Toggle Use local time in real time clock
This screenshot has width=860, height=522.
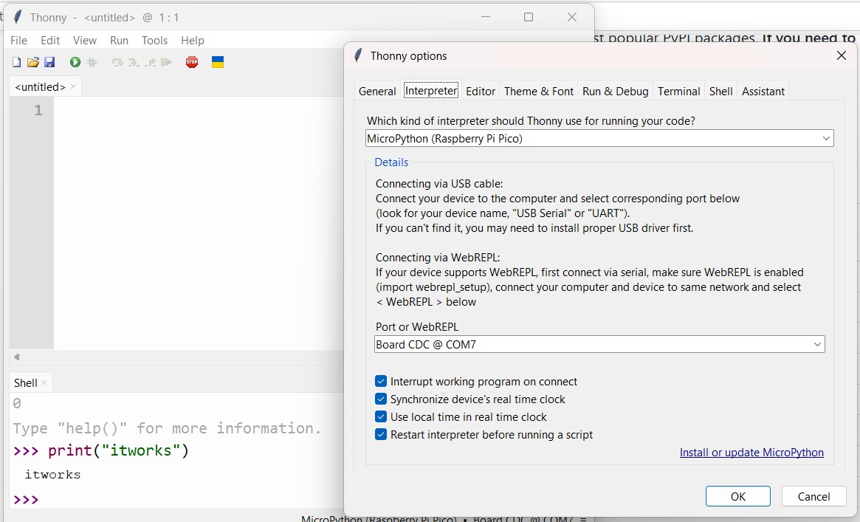pos(381,416)
